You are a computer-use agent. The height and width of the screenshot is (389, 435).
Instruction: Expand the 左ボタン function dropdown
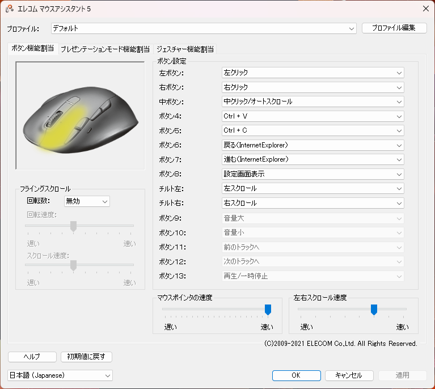pyautogui.click(x=312, y=73)
